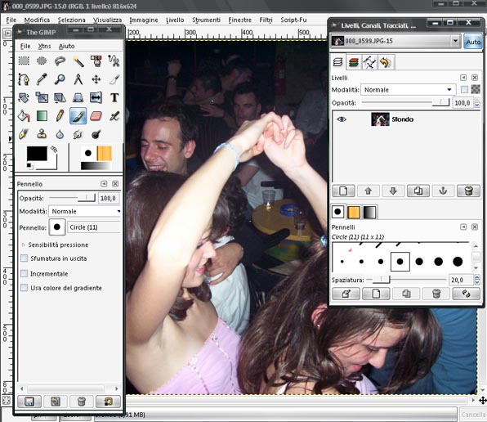Select the Shear tool
487x422 pixels.
[x=60, y=97]
